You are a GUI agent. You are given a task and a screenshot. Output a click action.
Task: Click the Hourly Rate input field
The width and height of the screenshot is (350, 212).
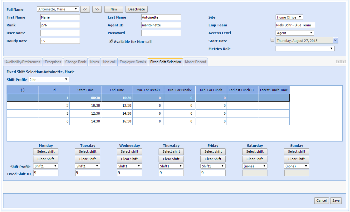coord(60,41)
